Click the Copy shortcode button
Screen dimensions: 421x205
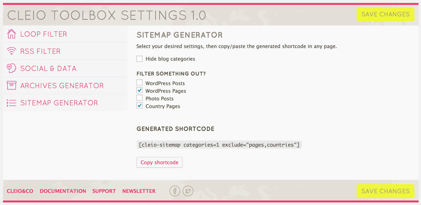(160, 162)
